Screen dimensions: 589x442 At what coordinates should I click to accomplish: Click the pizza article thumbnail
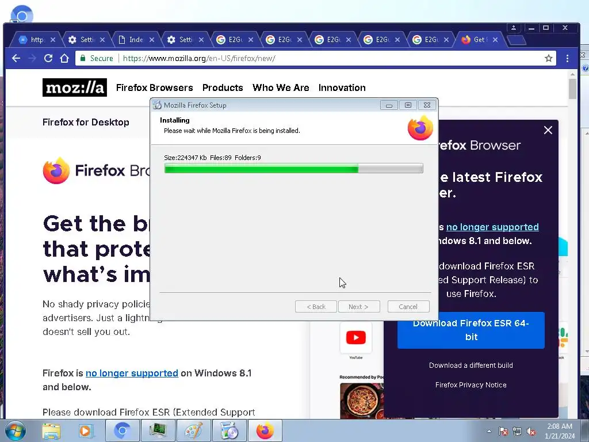pyautogui.click(x=362, y=401)
